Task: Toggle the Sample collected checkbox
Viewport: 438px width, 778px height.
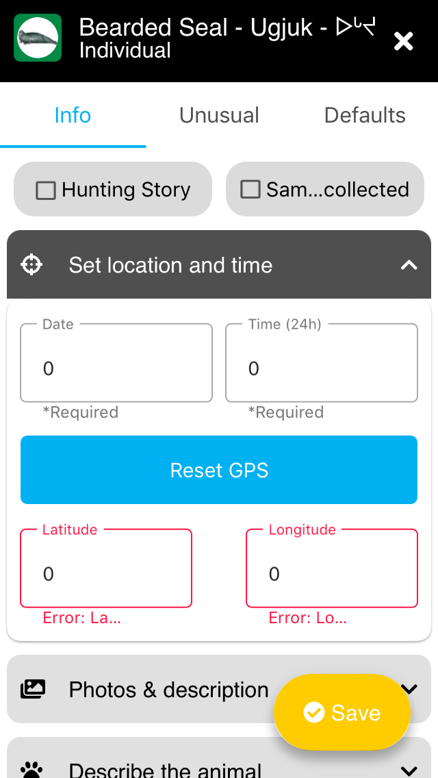Action: click(x=250, y=190)
